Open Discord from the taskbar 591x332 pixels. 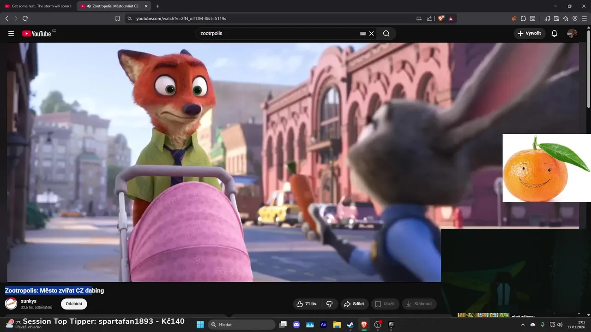296,325
